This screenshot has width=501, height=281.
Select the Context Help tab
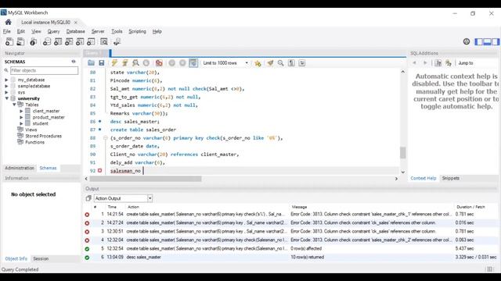(424, 178)
